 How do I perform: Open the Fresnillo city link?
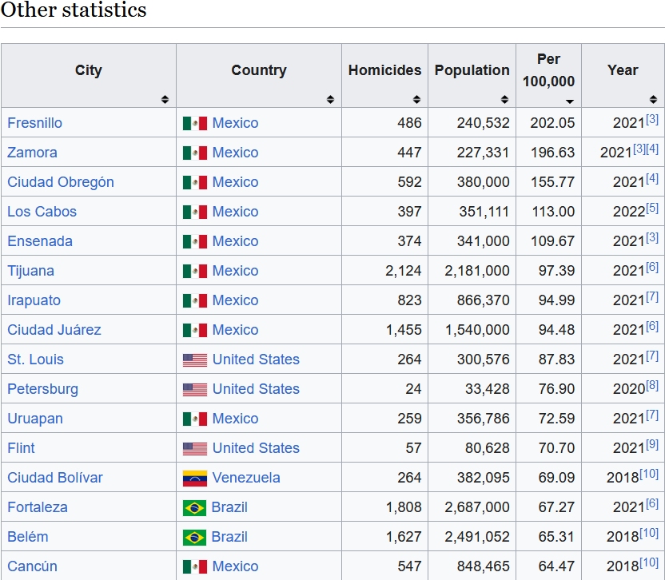point(35,123)
